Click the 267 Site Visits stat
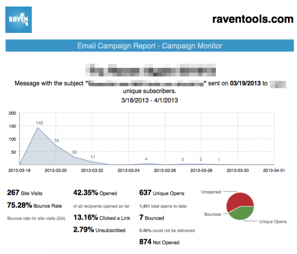The width and height of the screenshot is (297, 254). coord(25,193)
